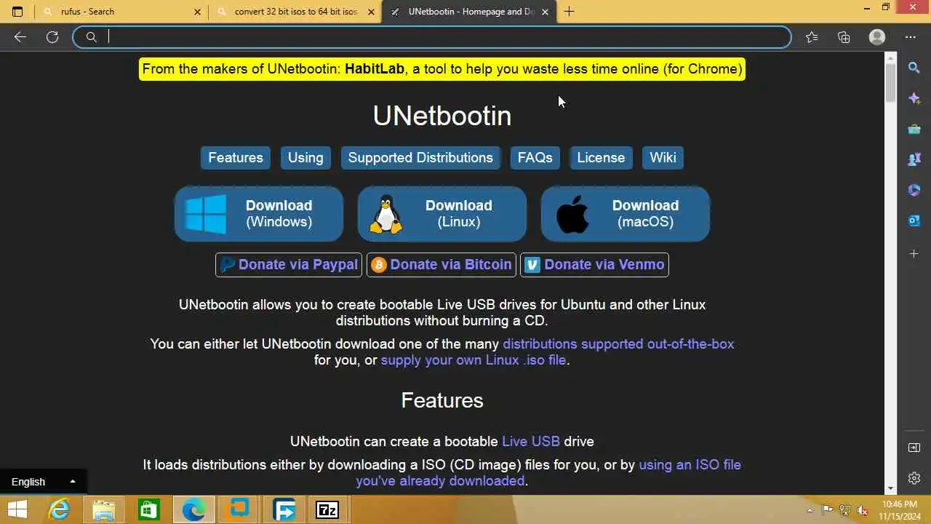The image size is (931, 524).
Task: Close the UNetbootin tab
Action: 545,12
